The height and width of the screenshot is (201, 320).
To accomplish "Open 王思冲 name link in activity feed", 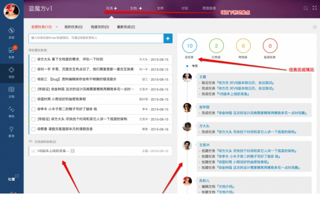I will click(x=204, y=145).
